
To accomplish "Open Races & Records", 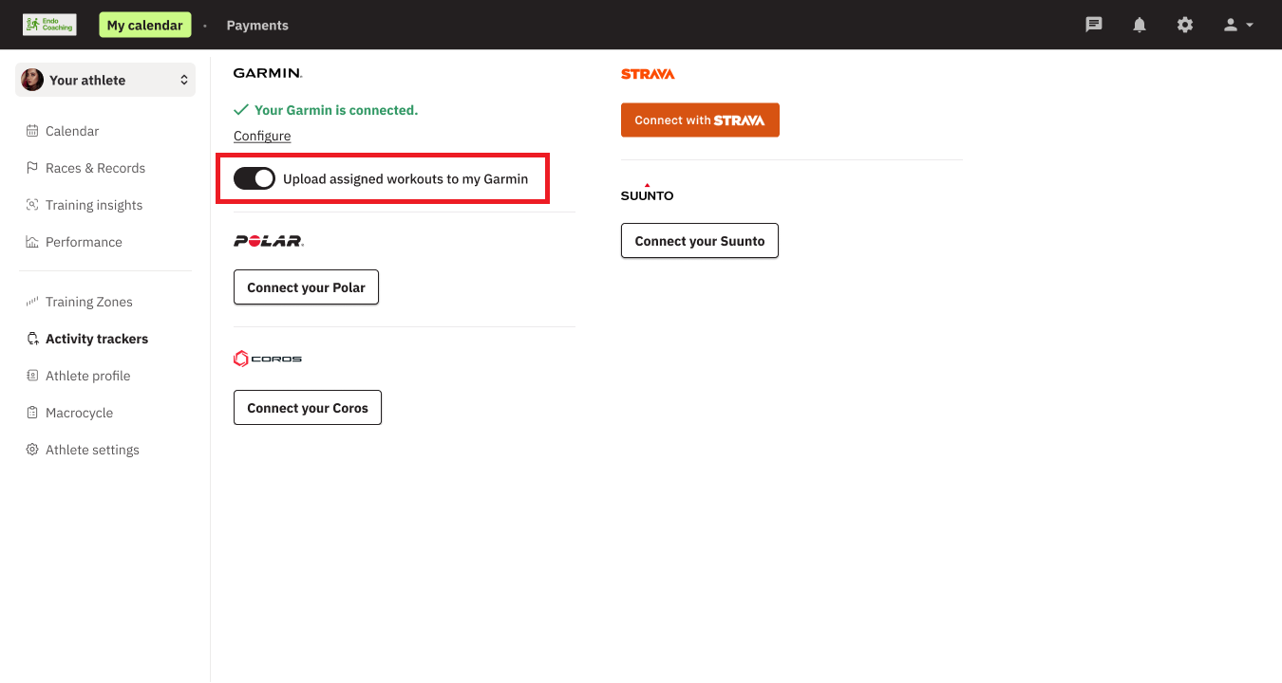I will 95,168.
